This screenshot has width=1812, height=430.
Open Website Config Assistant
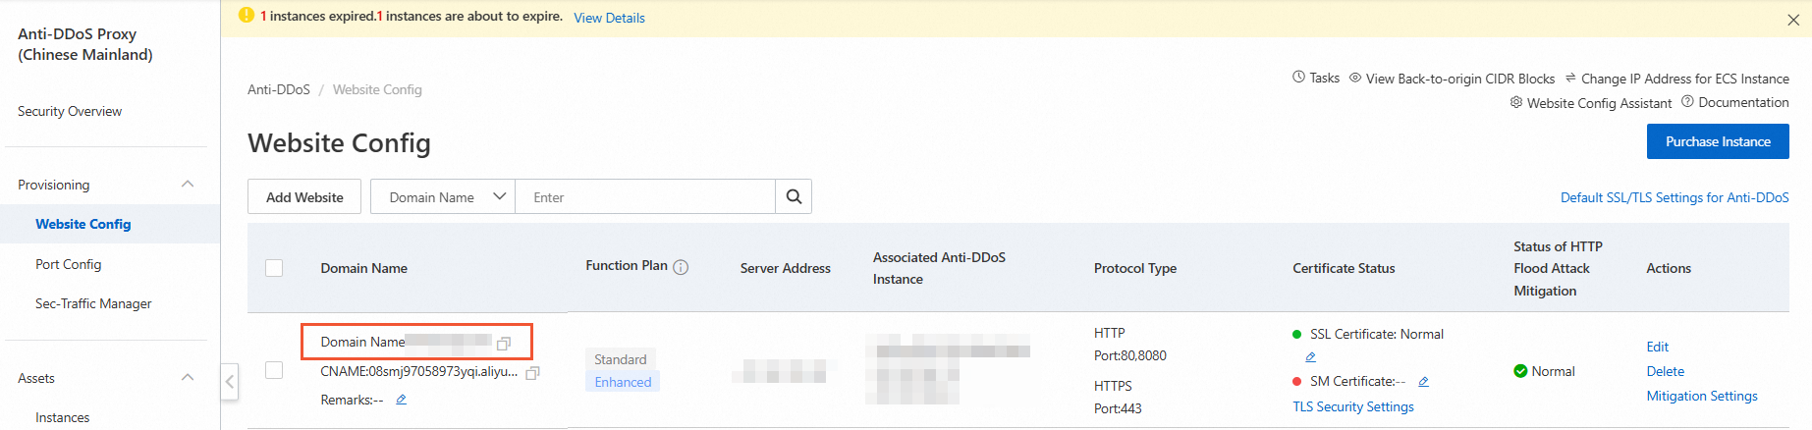(1599, 103)
